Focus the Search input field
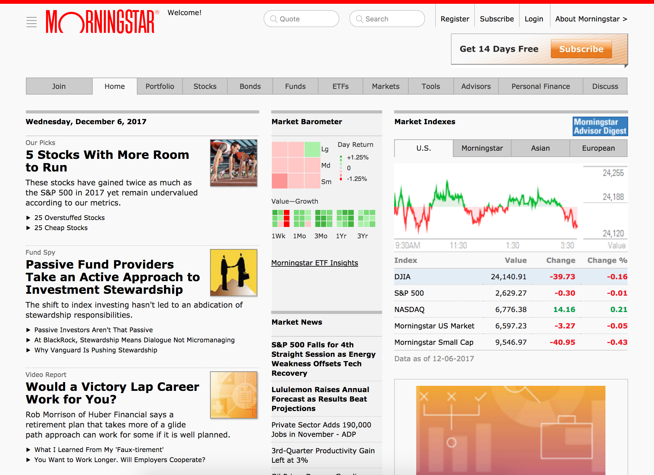This screenshot has height=475, width=654. click(387, 19)
